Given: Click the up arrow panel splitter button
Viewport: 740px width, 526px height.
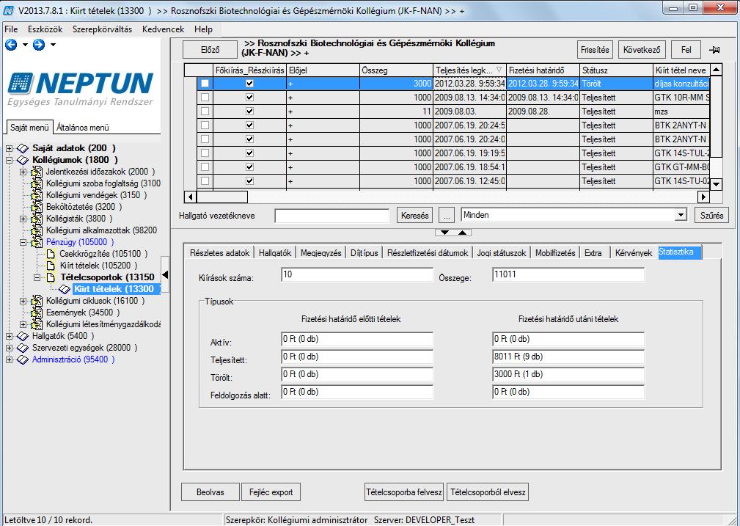Looking at the screenshot, I should point(463,233).
